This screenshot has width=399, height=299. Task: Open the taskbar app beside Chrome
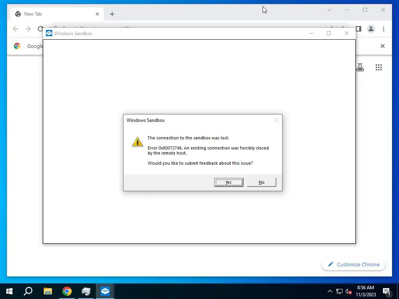[86, 291]
